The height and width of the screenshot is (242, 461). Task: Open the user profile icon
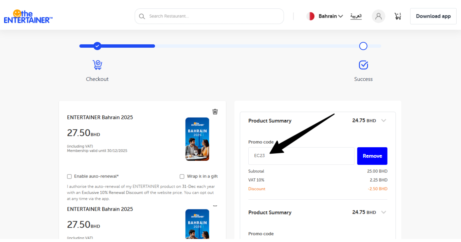[x=378, y=16]
